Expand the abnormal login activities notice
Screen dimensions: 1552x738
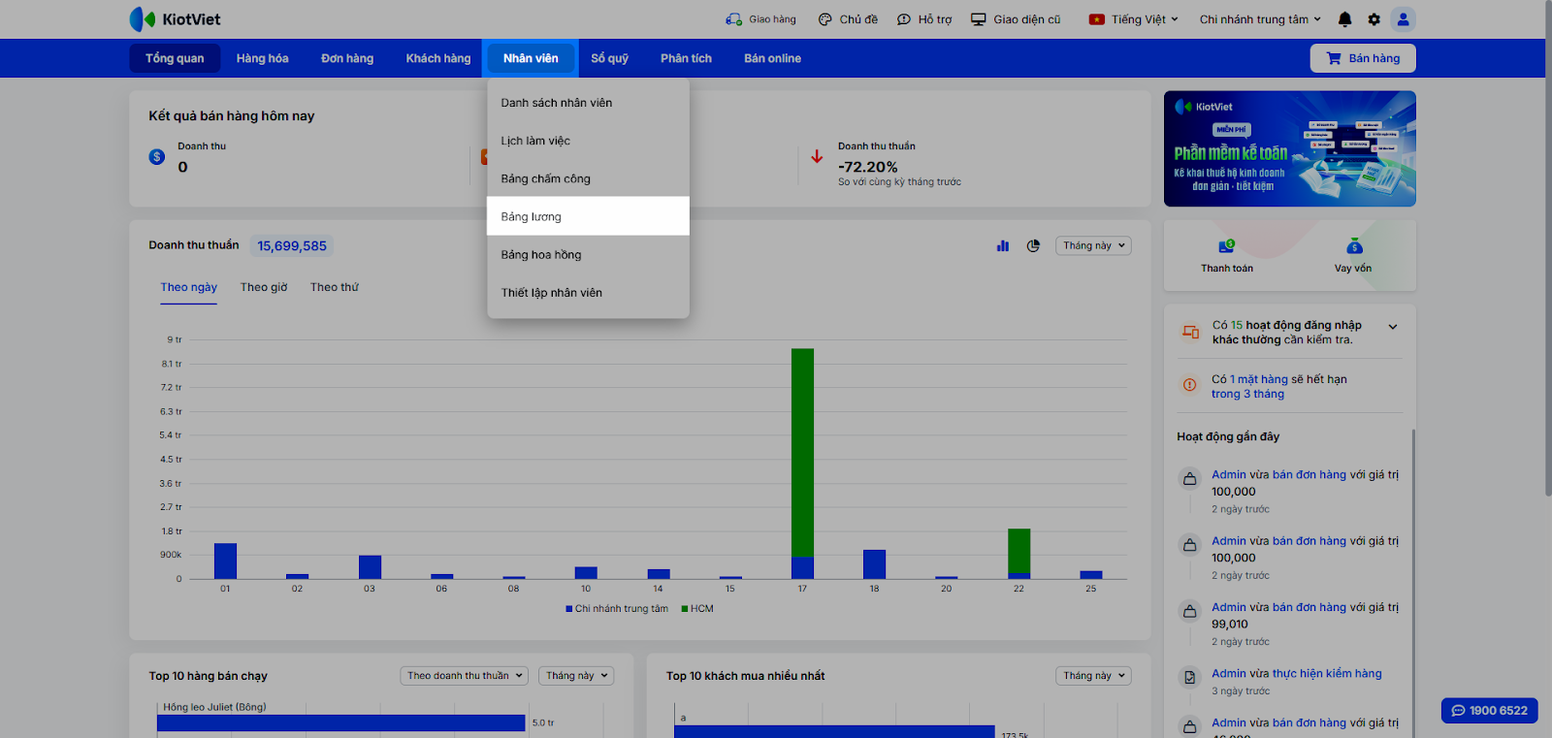pyautogui.click(x=1392, y=327)
